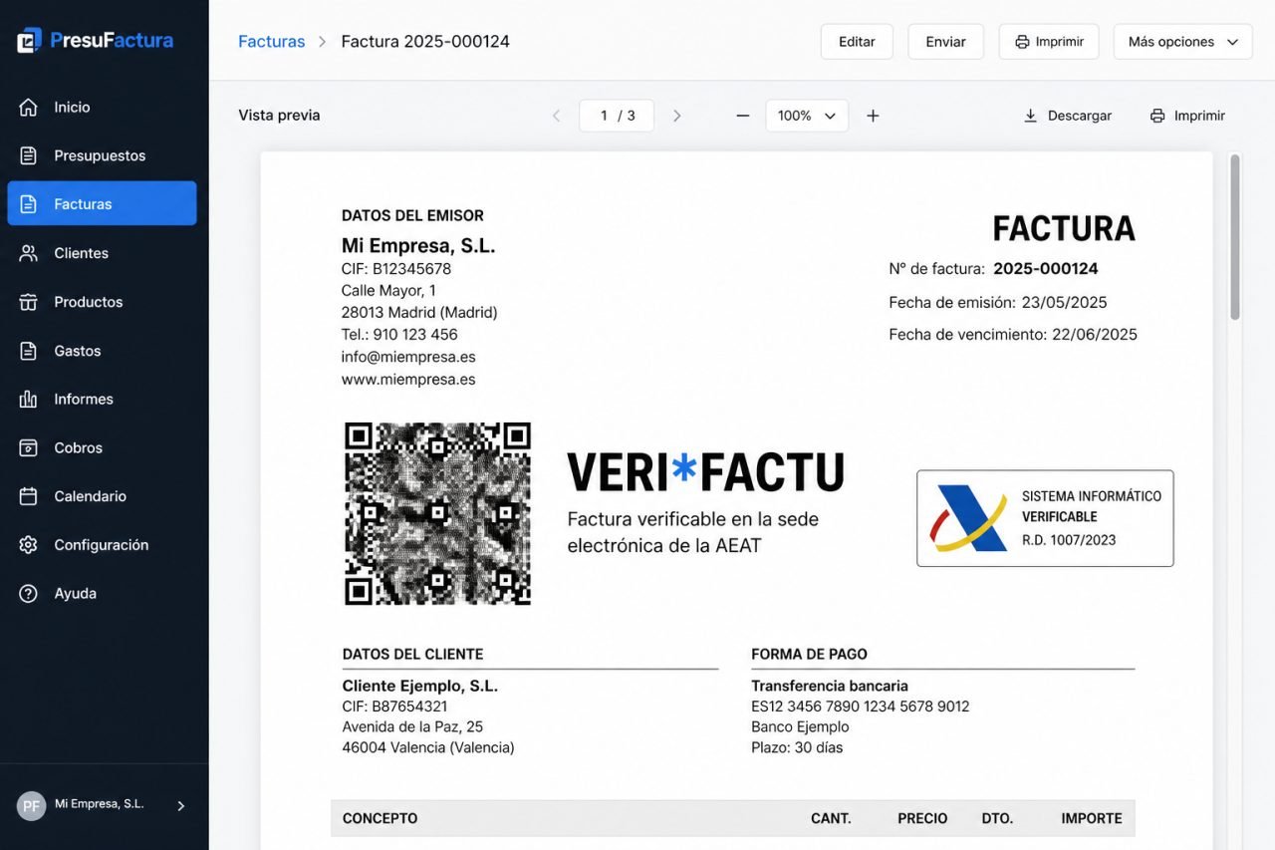This screenshot has width=1275, height=850.
Task: Click the Tel.: 910 123 456 text
Action: click(x=399, y=335)
